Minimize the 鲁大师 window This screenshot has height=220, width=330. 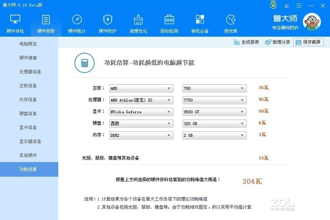pos(311,6)
